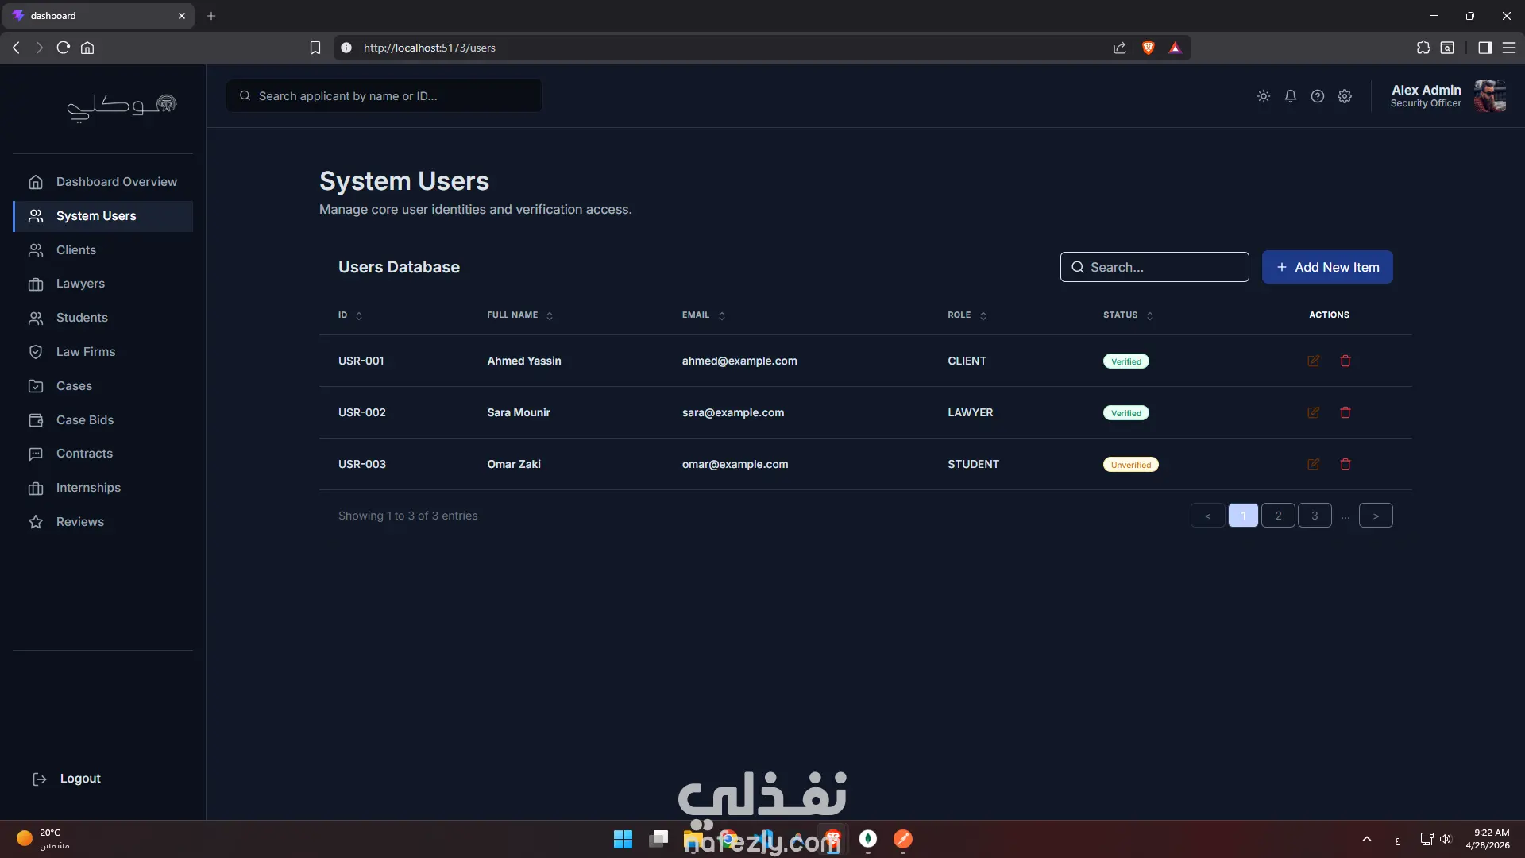Click the ID cell USR-001
The height and width of the screenshot is (858, 1525).
click(x=361, y=361)
